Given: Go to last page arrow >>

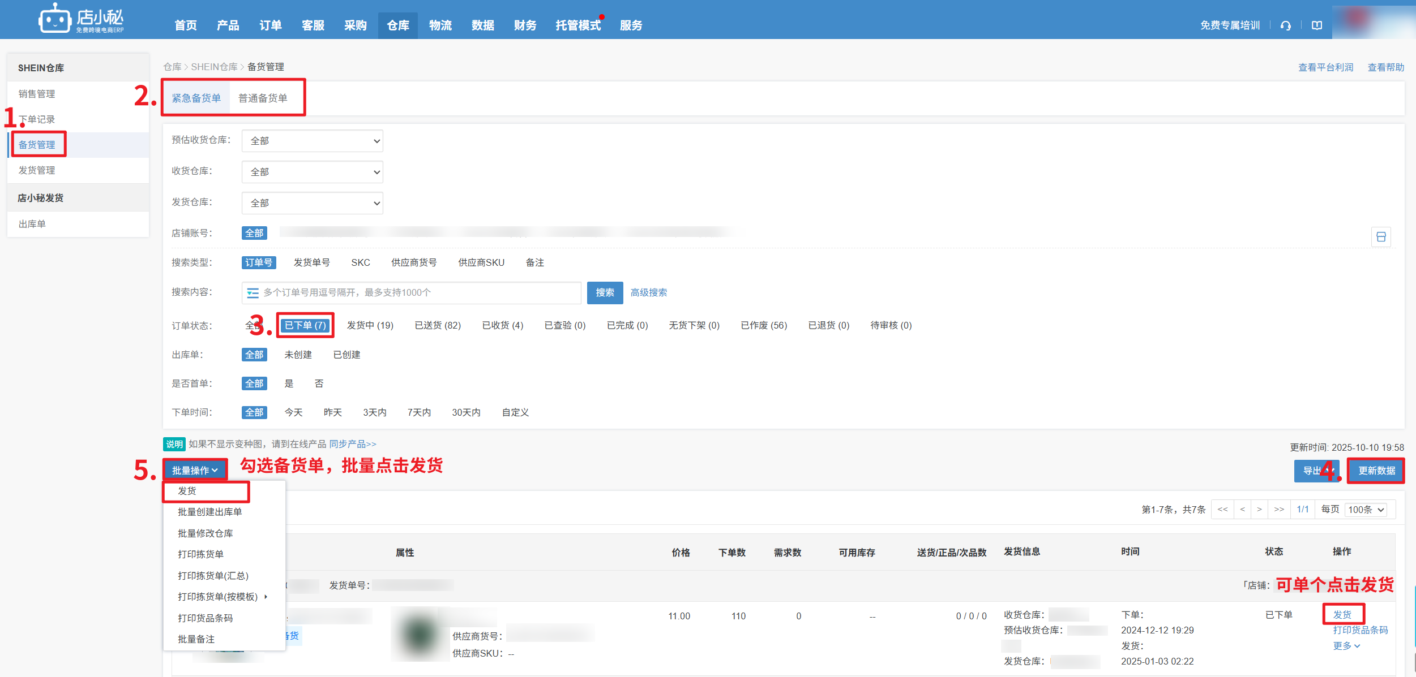Looking at the screenshot, I should click(1279, 510).
